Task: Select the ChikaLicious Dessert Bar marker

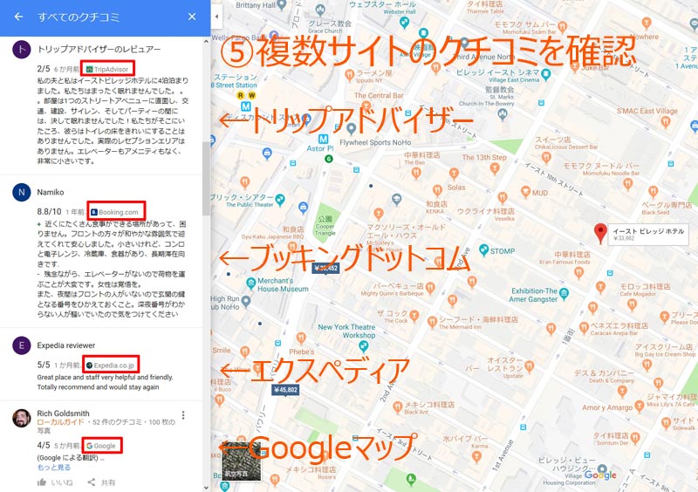Action: [x=546, y=157]
